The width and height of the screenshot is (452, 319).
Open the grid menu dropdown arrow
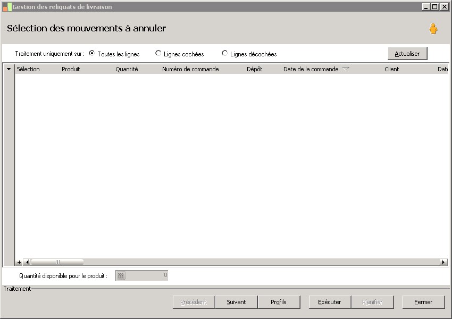[x=9, y=69]
